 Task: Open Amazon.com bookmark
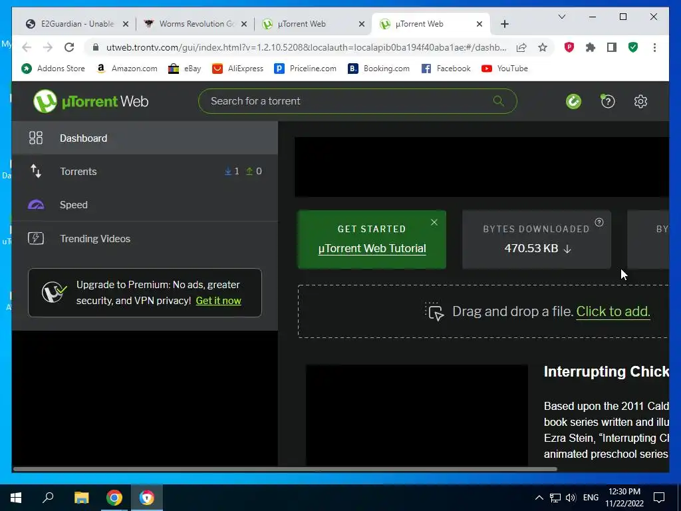click(x=127, y=69)
